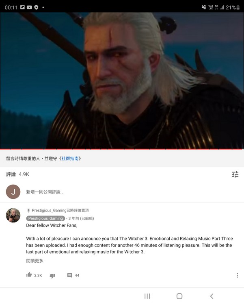This screenshot has height=305, width=244.
Task: Seek using the red video progress bar
Action: pyautogui.click(x=122, y=149)
